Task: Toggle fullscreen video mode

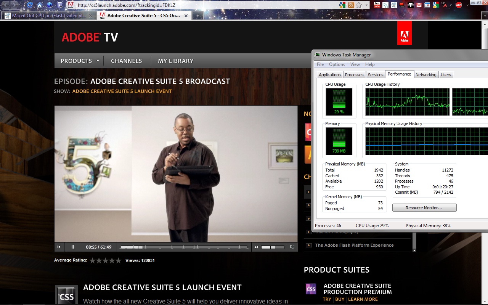Action: (x=292, y=247)
